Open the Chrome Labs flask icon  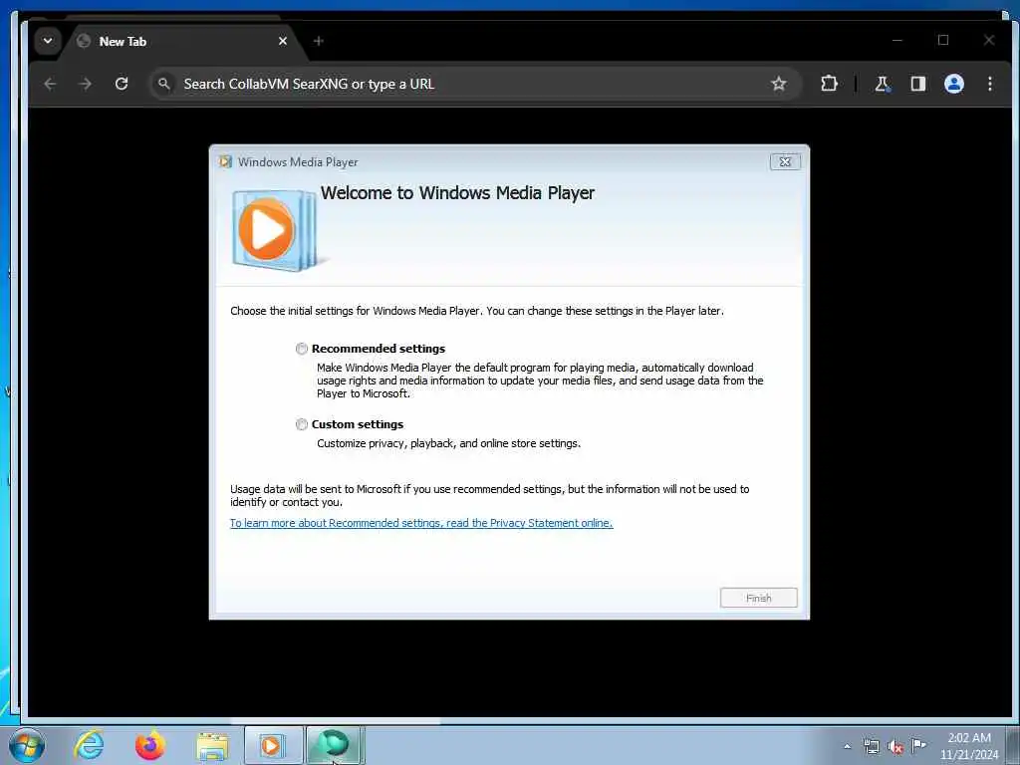[883, 84]
